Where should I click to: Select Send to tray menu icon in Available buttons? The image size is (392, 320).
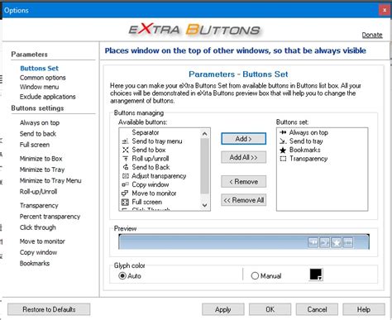pos(126,141)
